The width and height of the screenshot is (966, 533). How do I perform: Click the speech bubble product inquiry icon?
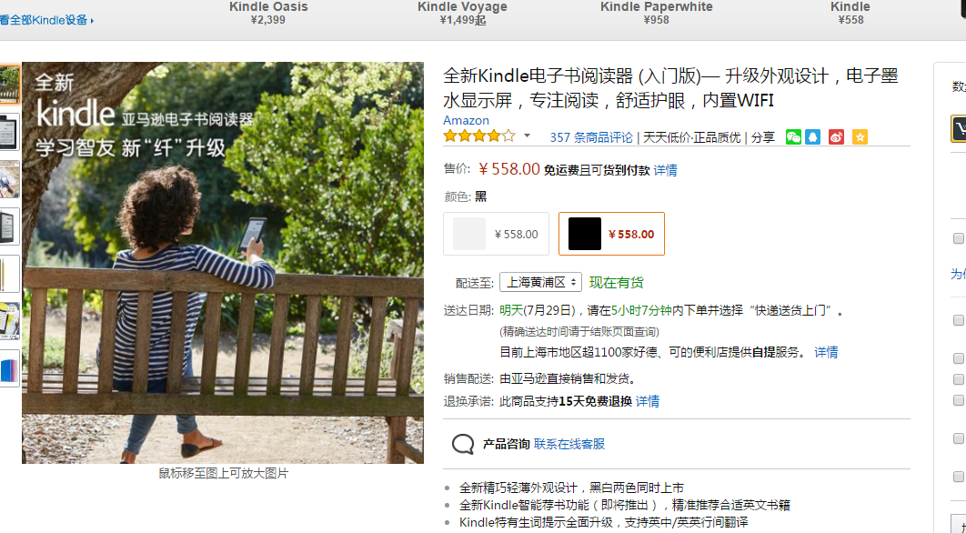pyautogui.click(x=463, y=444)
